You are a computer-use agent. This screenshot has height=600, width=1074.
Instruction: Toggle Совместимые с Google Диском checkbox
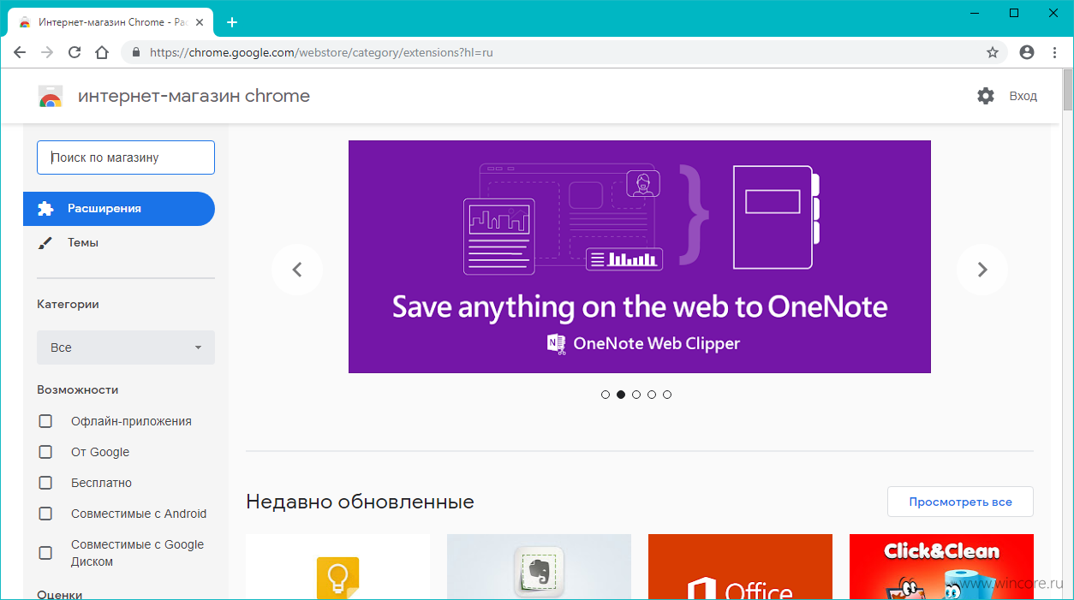point(45,553)
